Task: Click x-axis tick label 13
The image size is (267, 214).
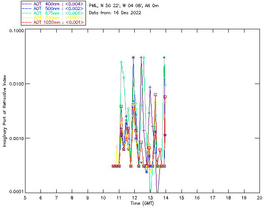Action: (150, 198)
